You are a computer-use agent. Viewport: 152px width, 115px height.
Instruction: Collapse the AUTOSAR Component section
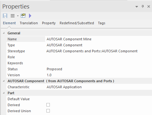(x=4, y=81)
